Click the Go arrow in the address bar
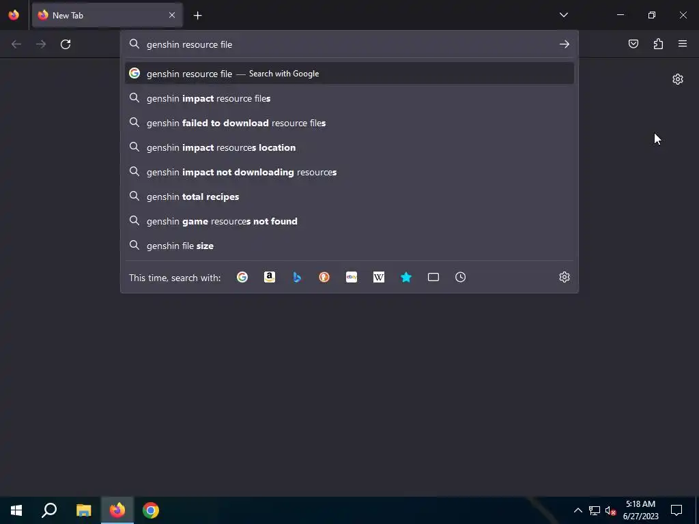699x524 pixels. 564,44
